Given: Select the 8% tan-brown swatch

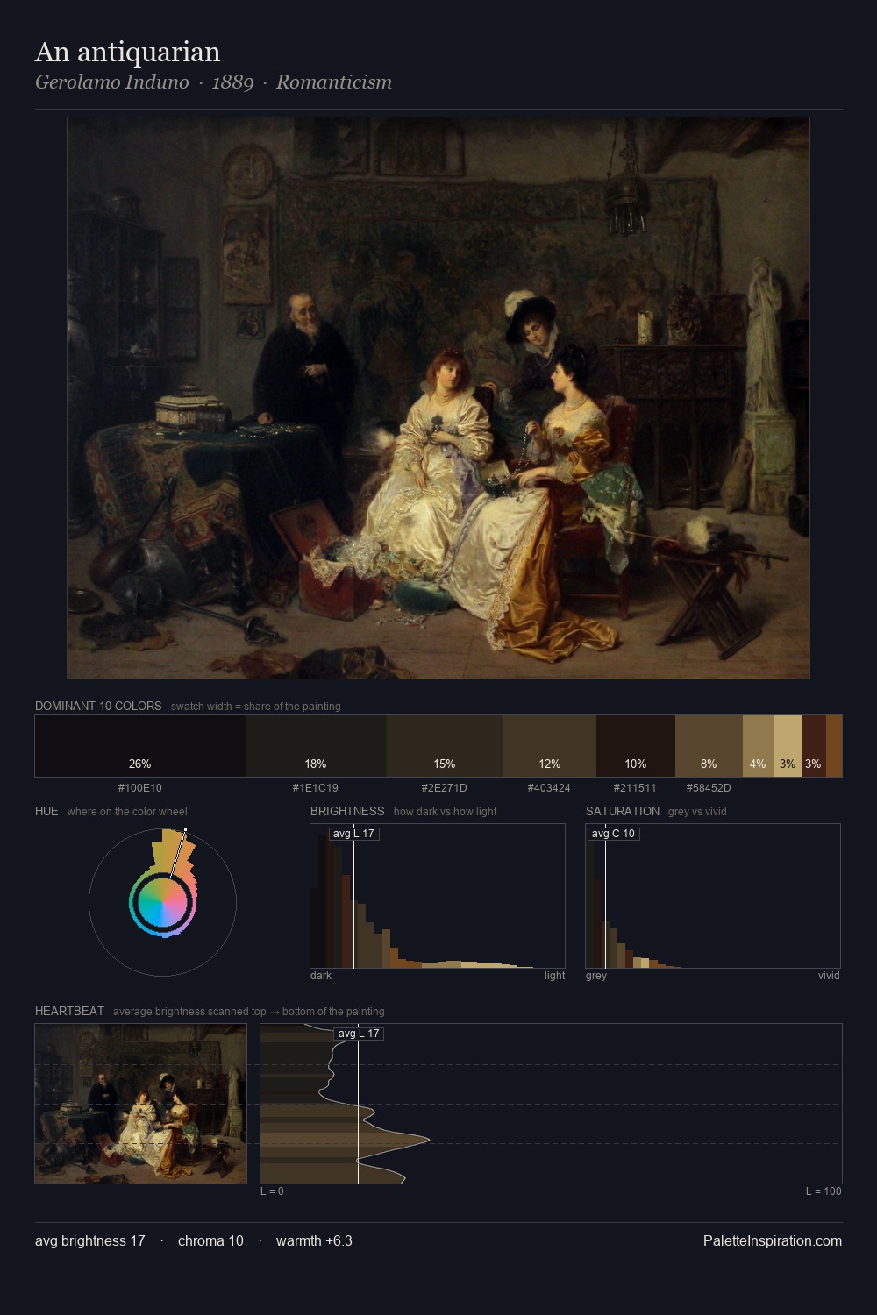Looking at the screenshot, I should tap(709, 746).
